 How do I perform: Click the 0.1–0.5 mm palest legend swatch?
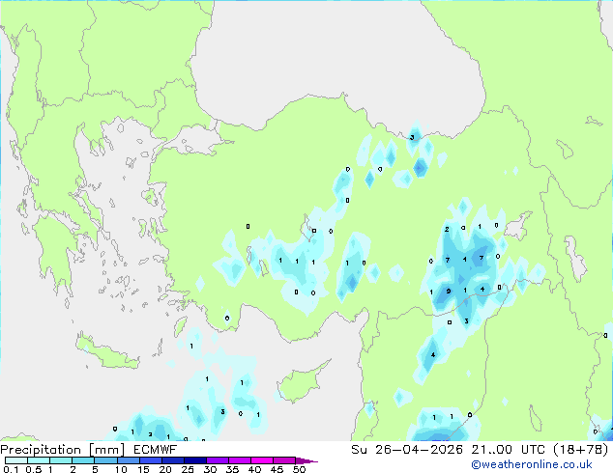(x=16, y=460)
